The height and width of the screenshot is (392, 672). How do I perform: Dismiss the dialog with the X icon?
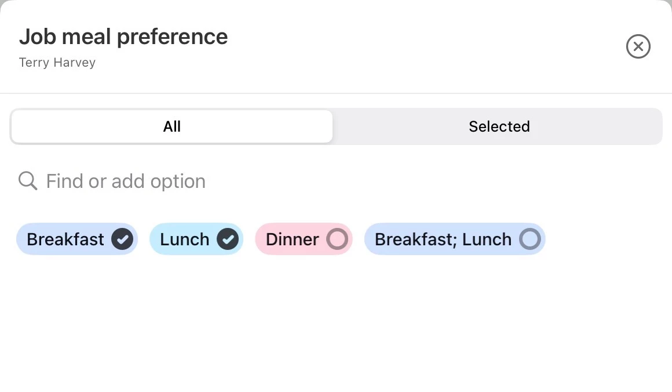tap(638, 46)
